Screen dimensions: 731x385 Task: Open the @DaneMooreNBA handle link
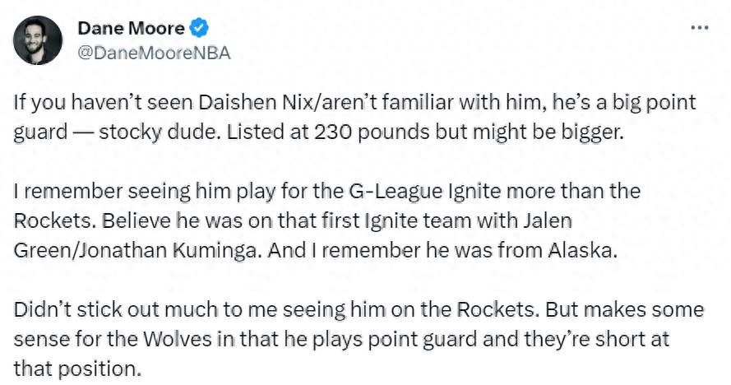[x=154, y=53]
